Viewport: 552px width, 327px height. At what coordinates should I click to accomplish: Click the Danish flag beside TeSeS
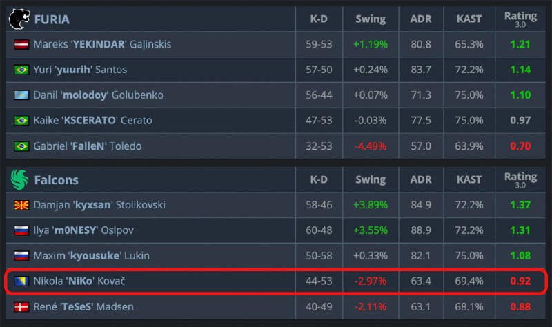click(x=21, y=306)
